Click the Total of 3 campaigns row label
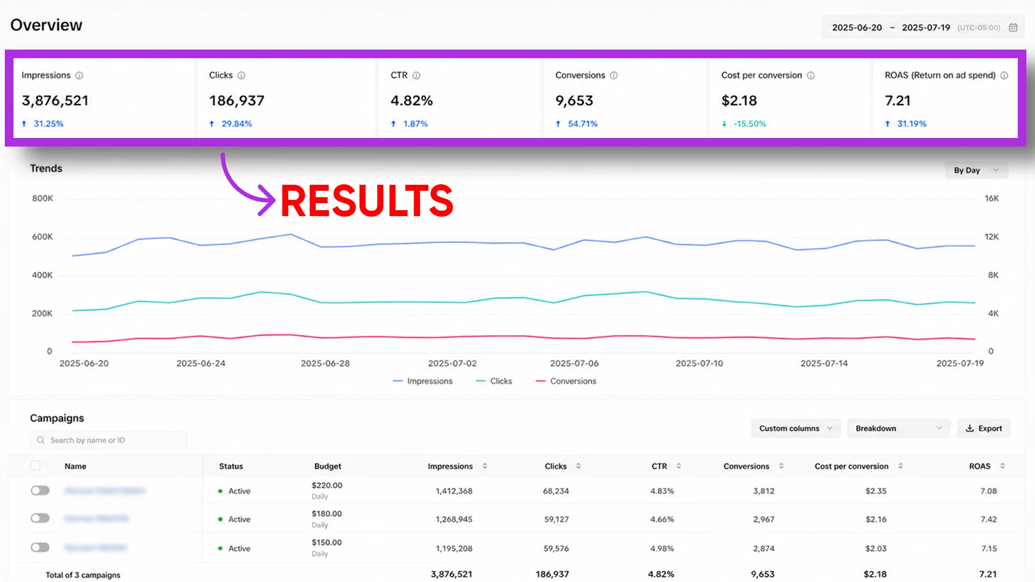Viewport: 1035px width, 582px height. [x=83, y=575]
